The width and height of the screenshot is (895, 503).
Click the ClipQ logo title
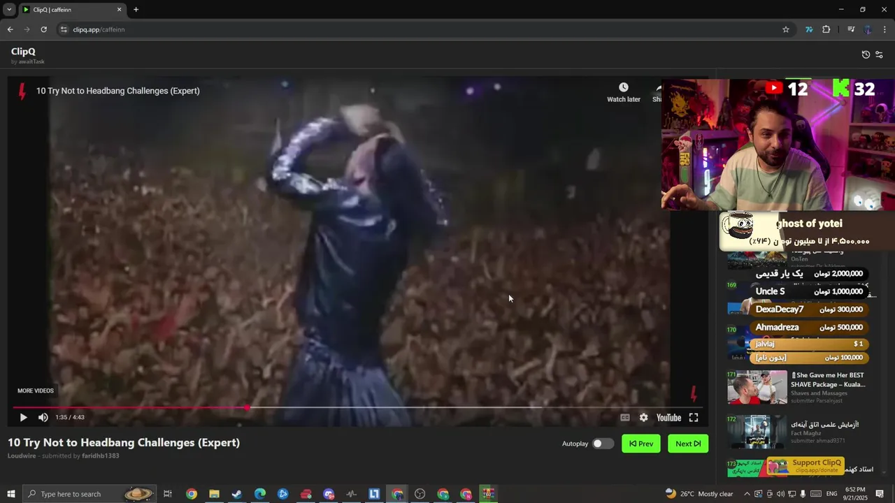pos(23,52)
